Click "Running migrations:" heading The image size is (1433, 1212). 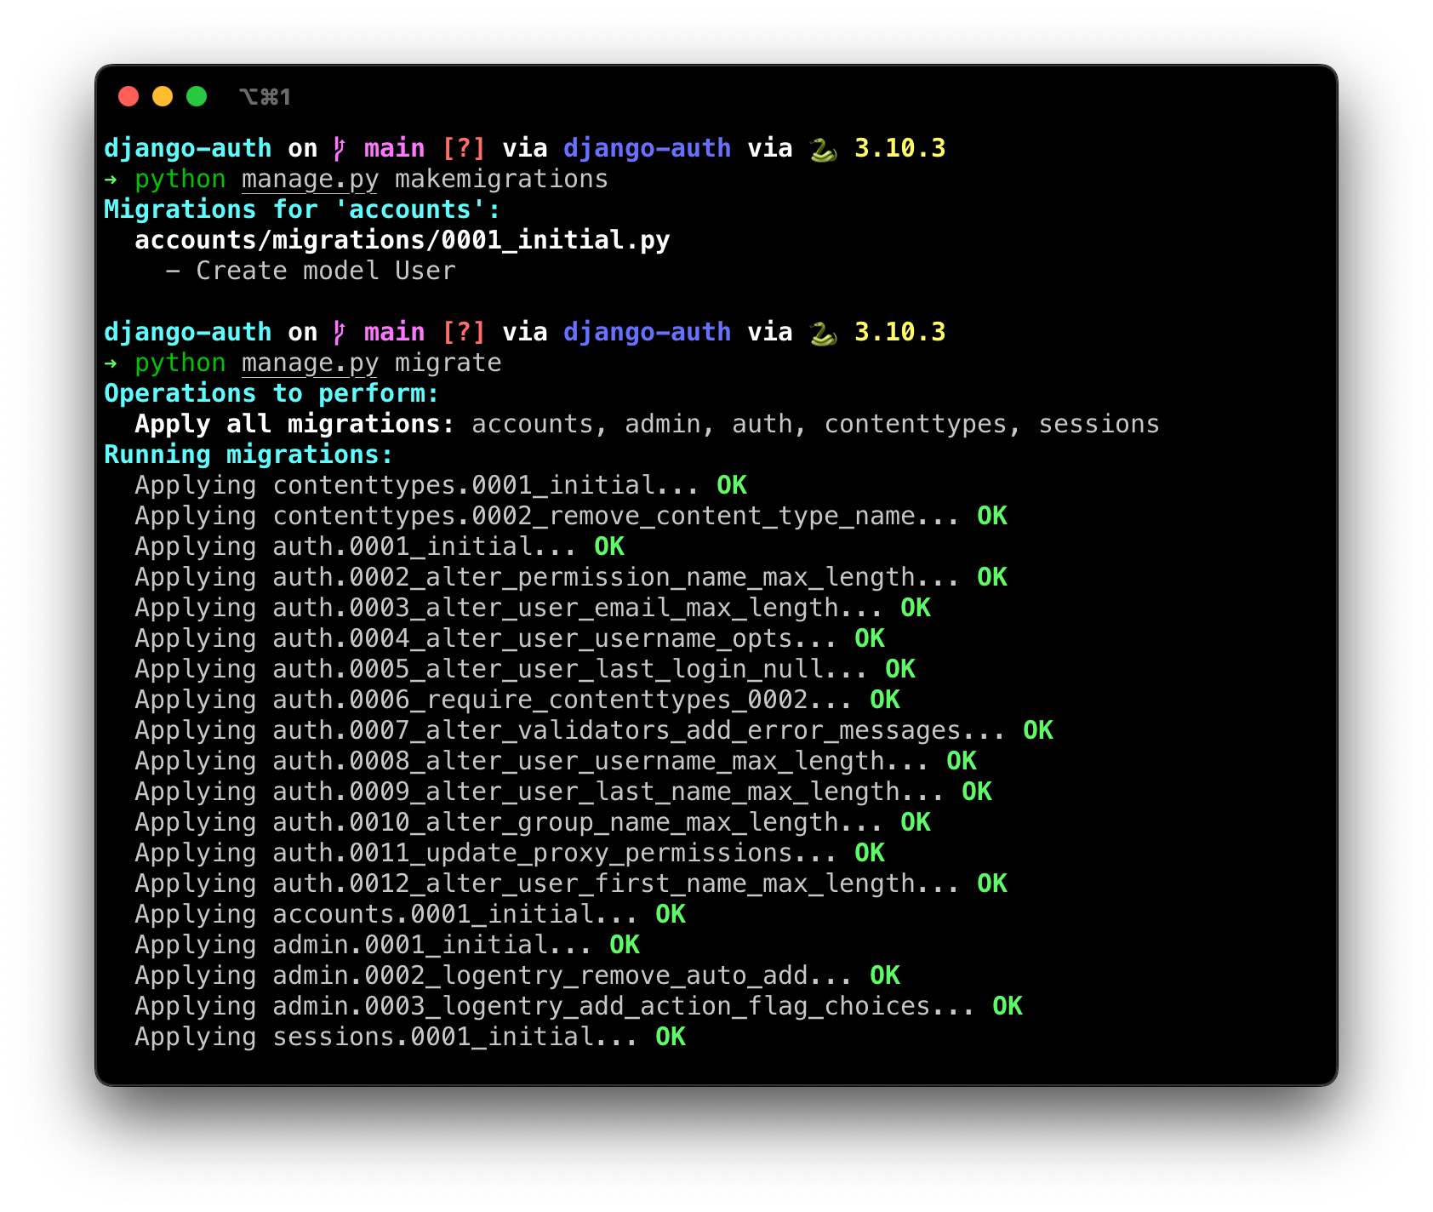(248, 455)
